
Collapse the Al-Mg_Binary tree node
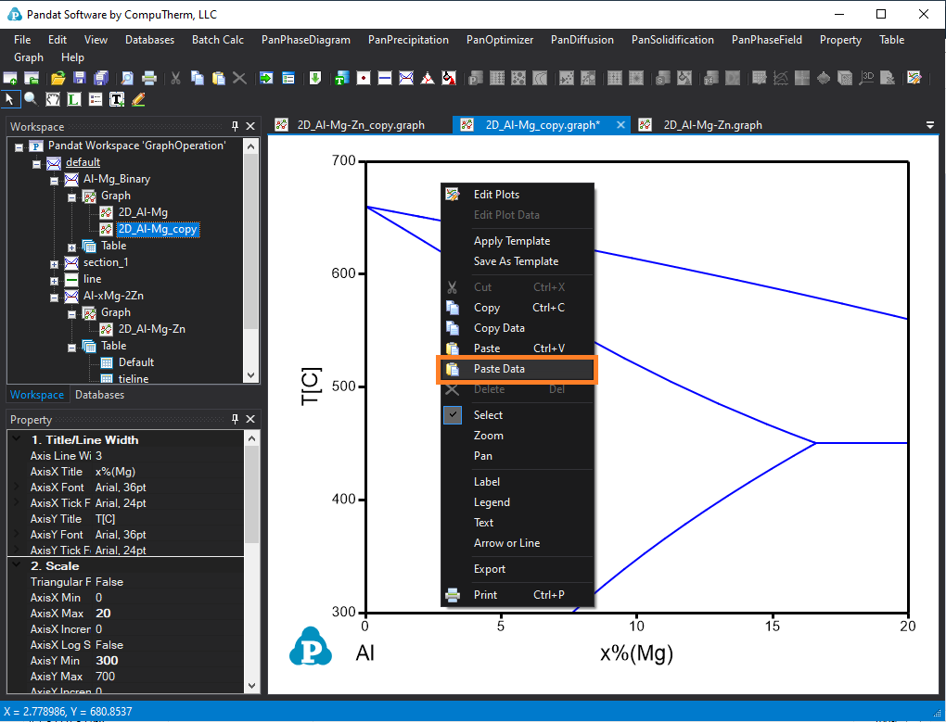click(55, 180)
